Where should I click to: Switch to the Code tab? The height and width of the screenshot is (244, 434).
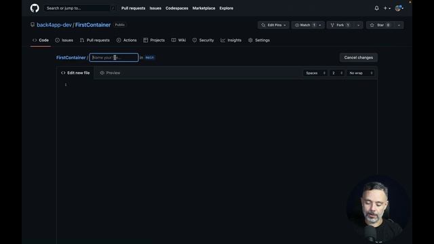[41, 40]
